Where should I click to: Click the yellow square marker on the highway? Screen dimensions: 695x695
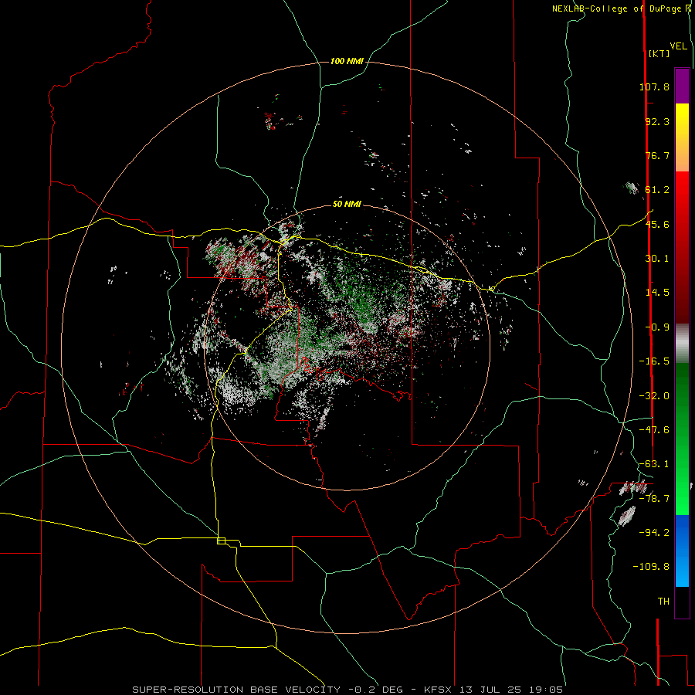click(x=221, y=541)
